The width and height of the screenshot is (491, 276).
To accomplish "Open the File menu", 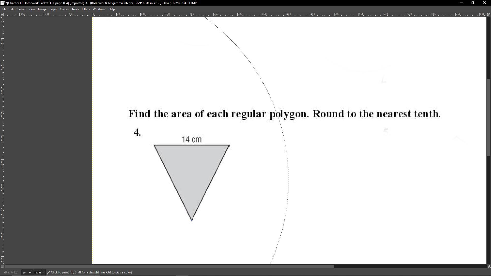I will [x=4, y=9].
